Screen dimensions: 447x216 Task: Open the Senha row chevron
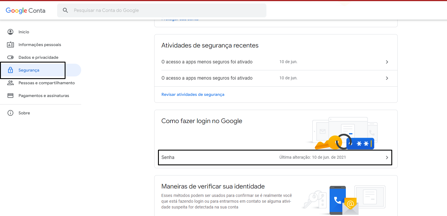click(x=387, y=158)
